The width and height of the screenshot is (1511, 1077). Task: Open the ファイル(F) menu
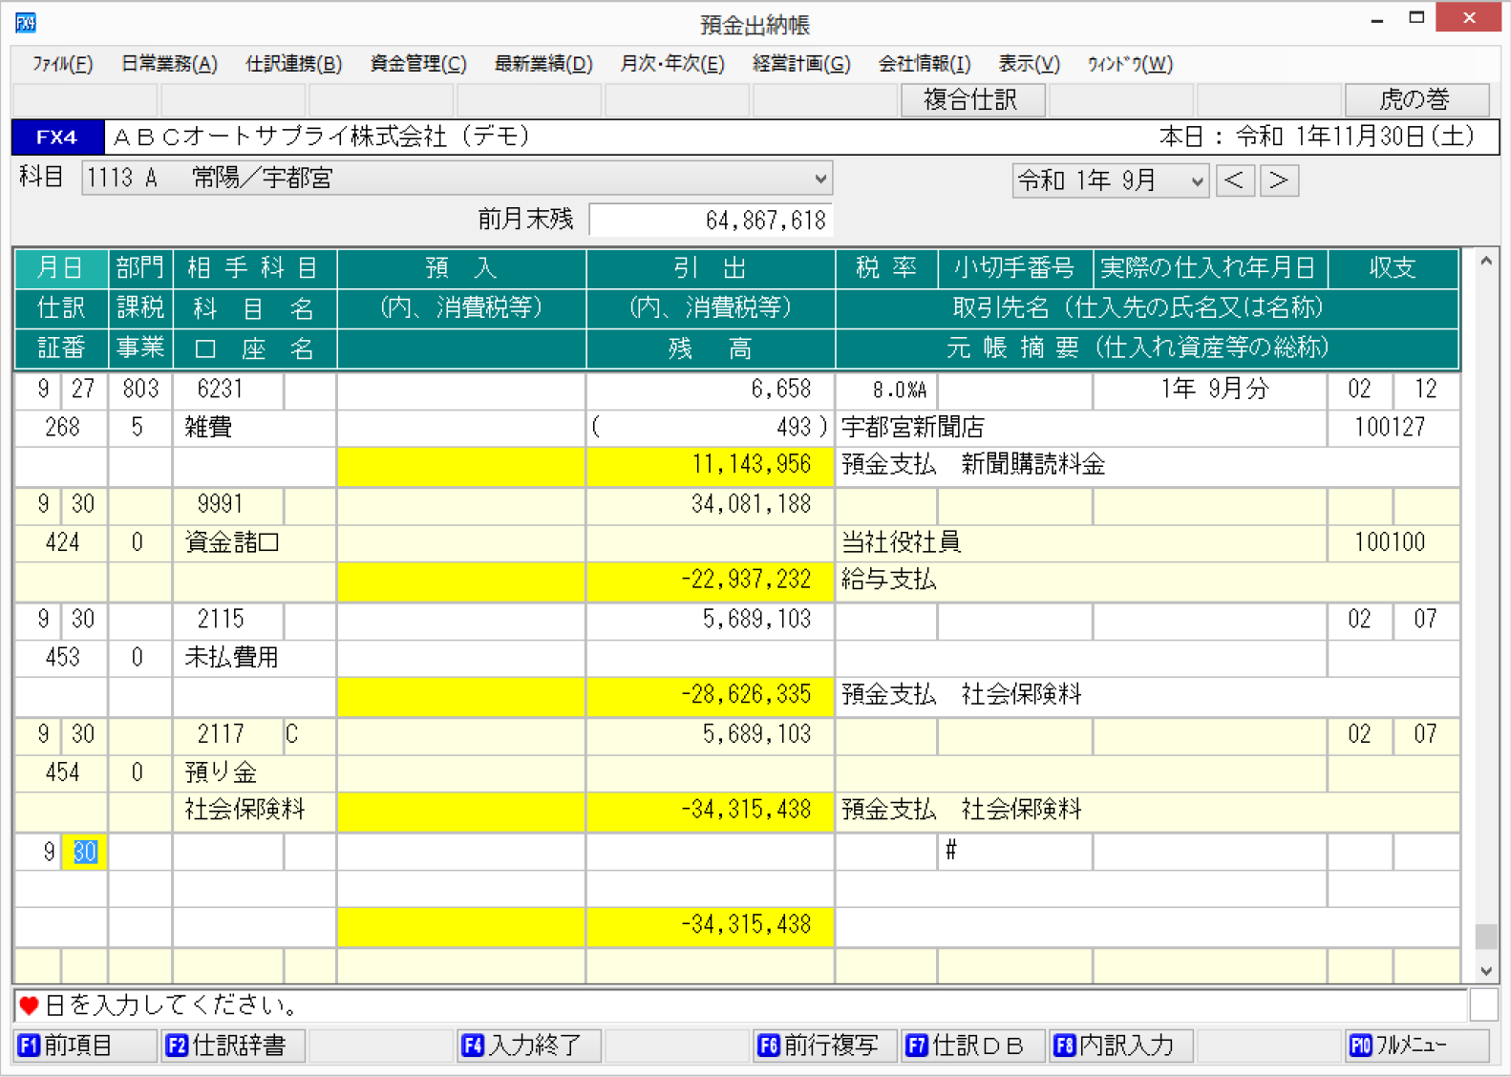click(63, 64)
